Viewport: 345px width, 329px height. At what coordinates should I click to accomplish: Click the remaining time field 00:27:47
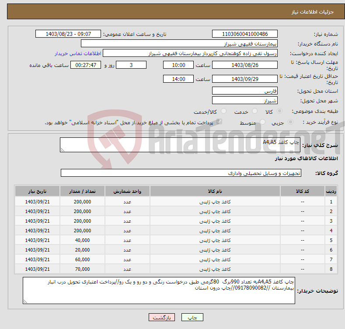click(86, 65)
